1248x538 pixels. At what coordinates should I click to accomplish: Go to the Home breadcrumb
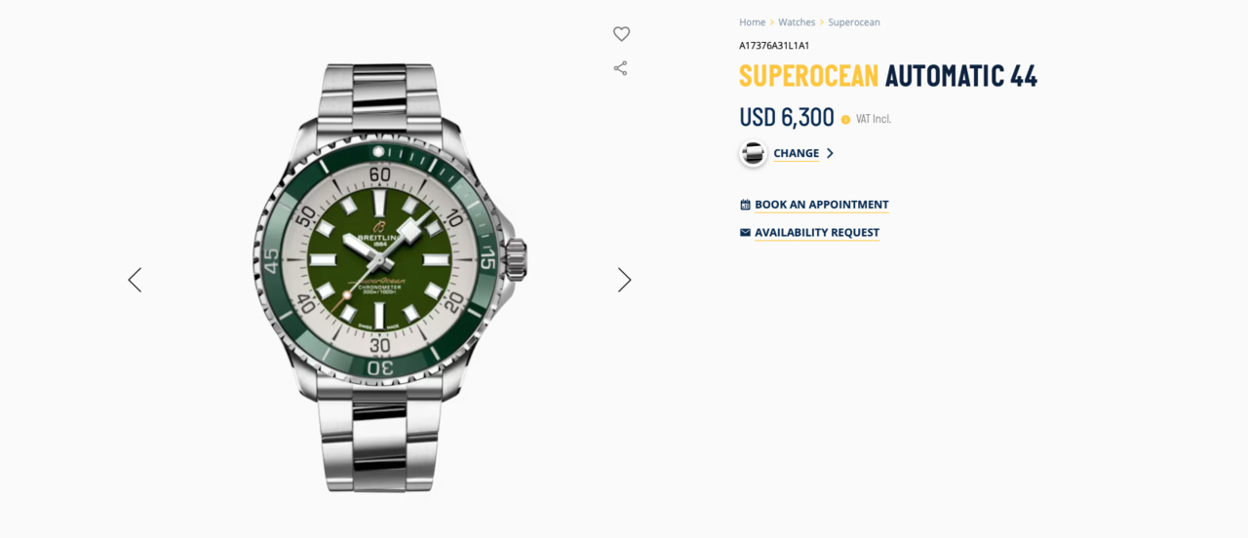[x=752, y=22]
